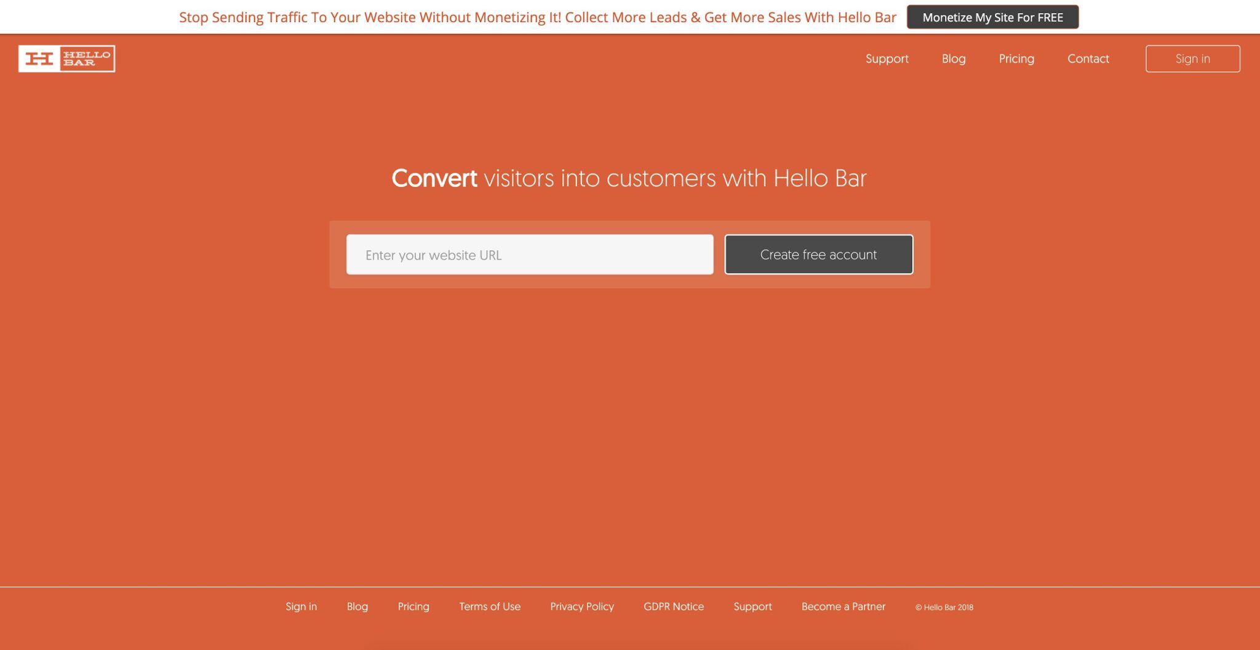The image size is (1260, 650).
Task: Click the © Hello Bar 2018 text
Action: pyautogui.click(x=944, y=607)
